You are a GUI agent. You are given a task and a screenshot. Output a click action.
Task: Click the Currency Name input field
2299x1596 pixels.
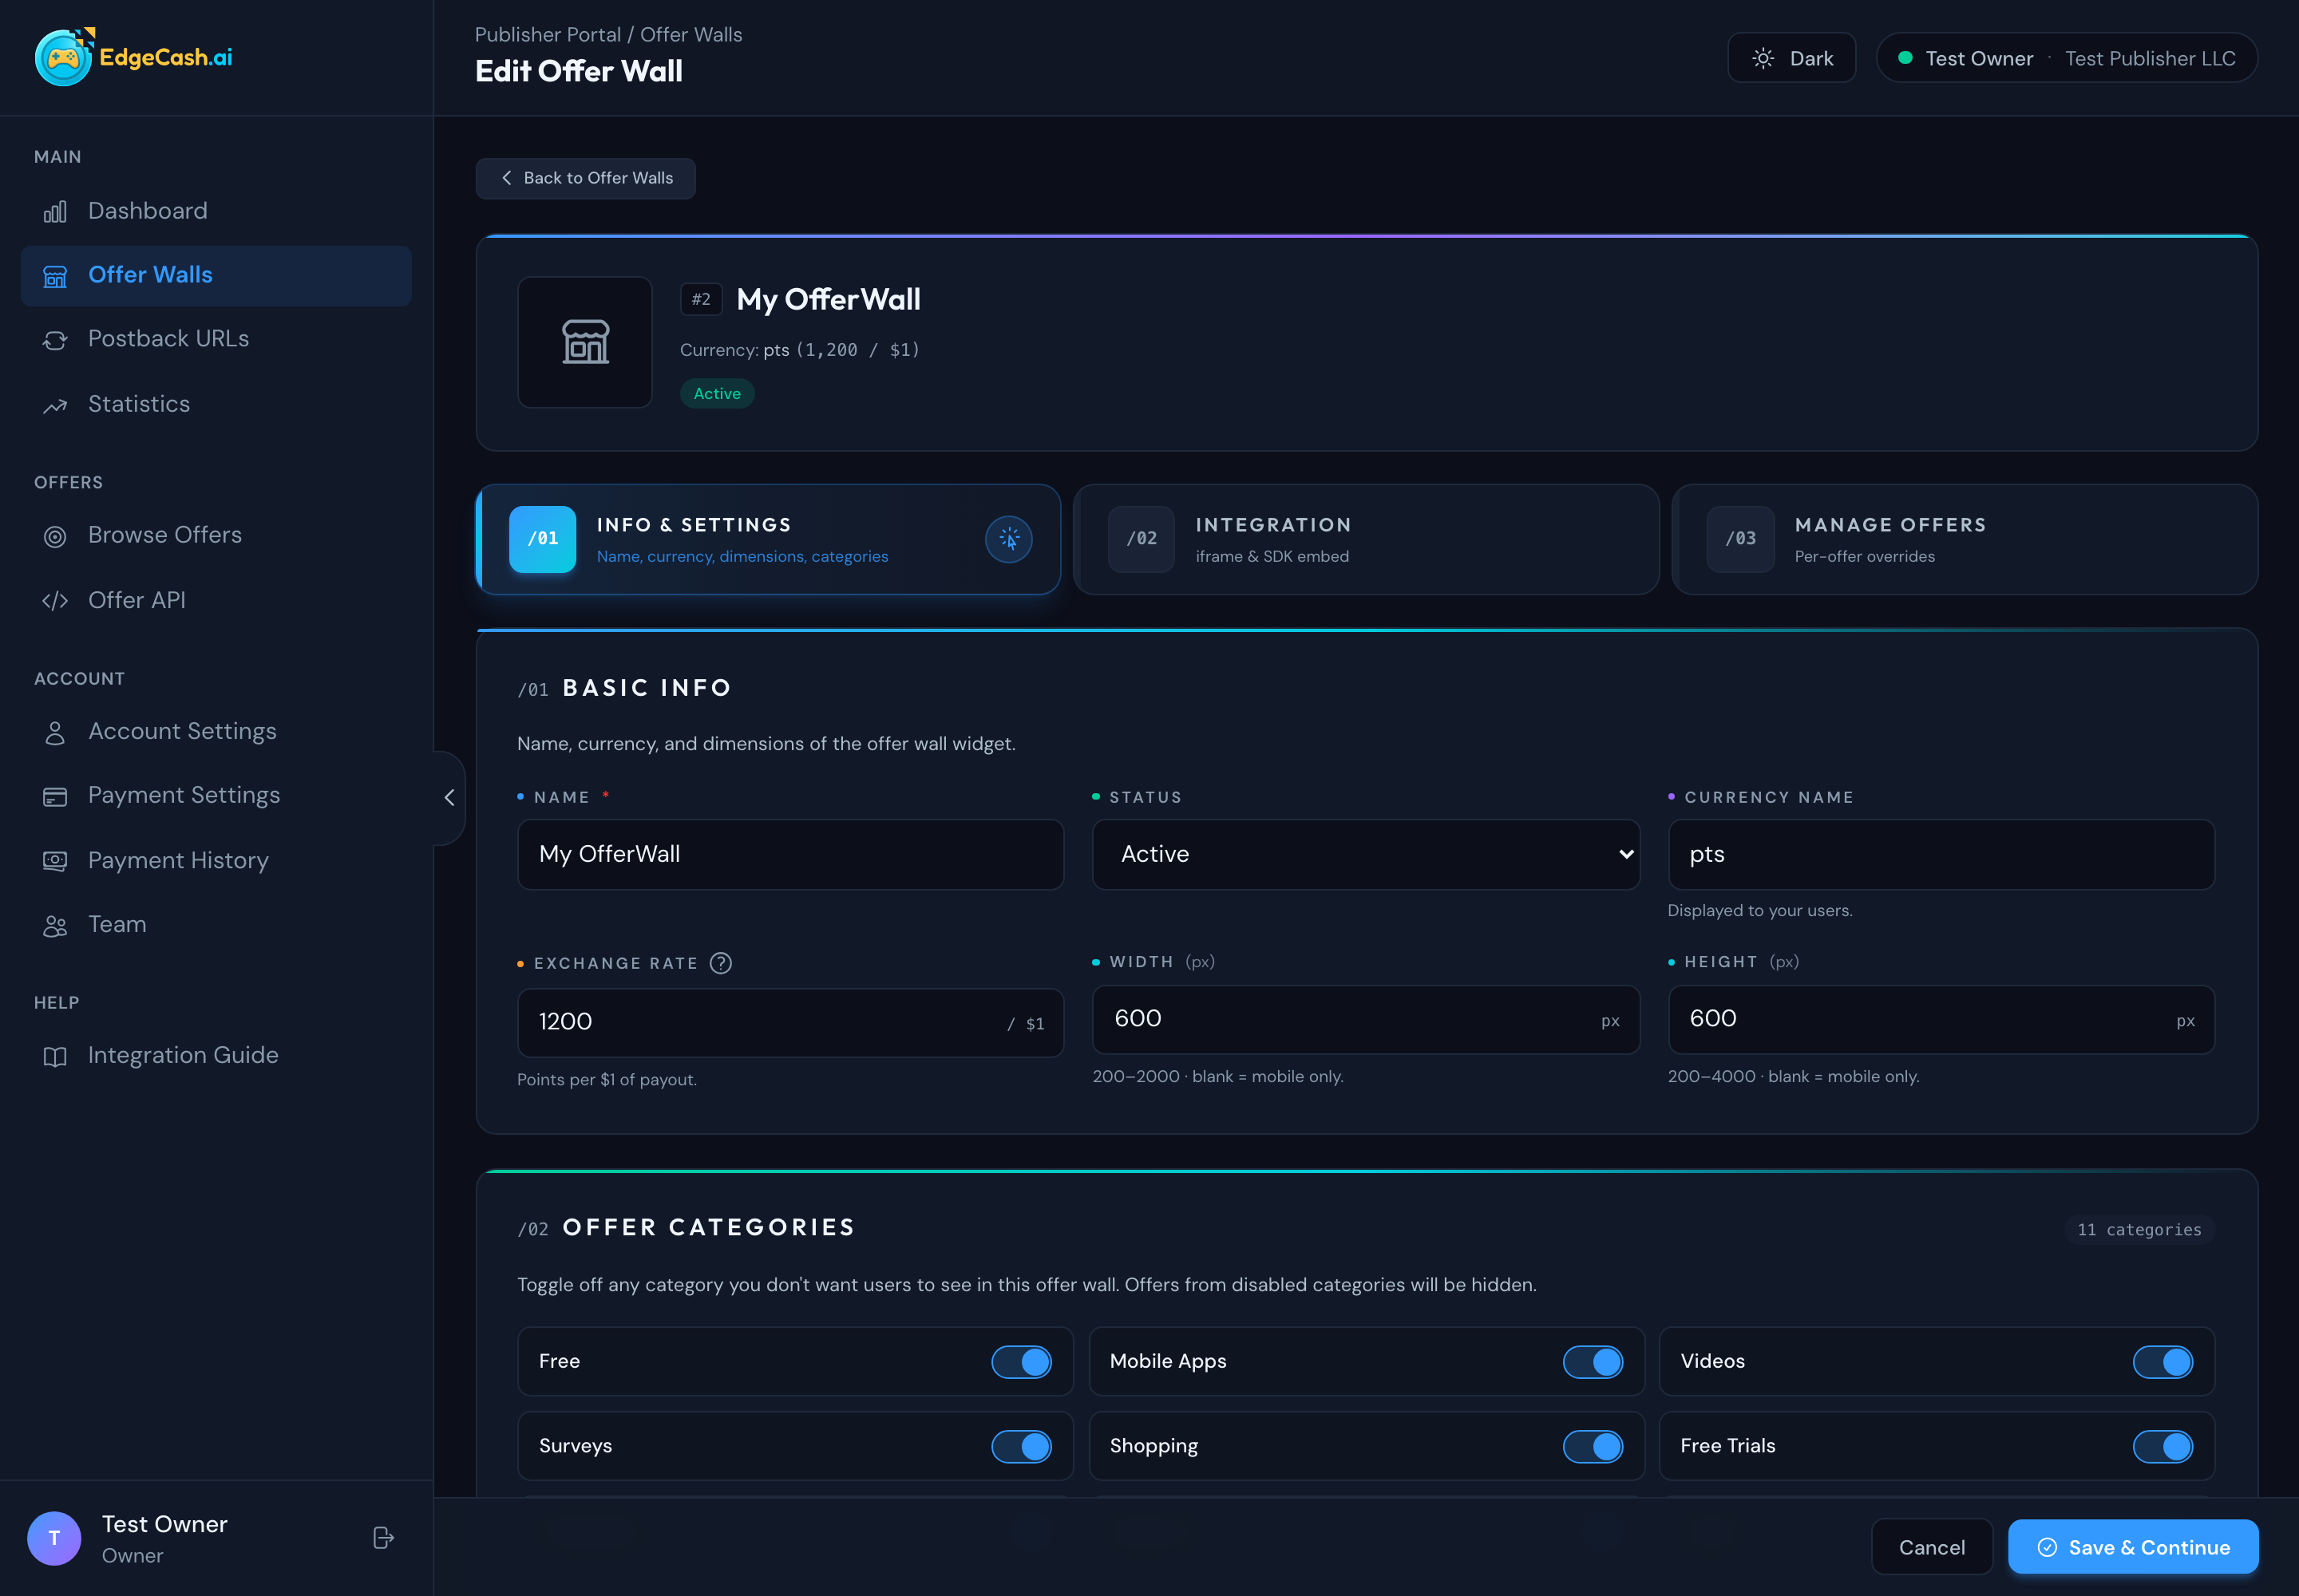pyautogui.click(x=1941, y=854)
